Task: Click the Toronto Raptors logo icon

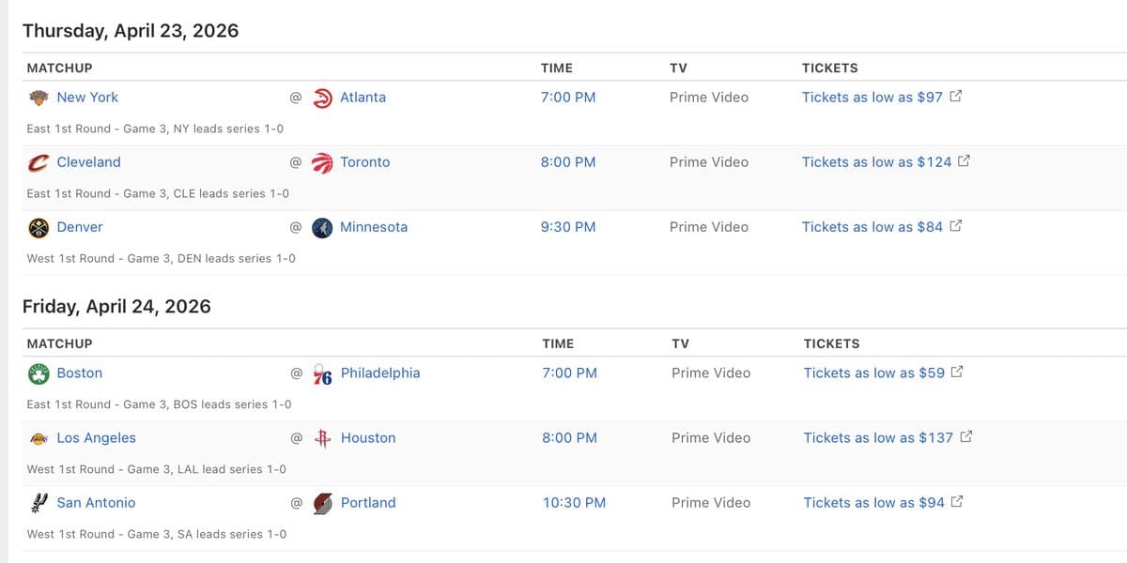Action: tap(322, 161)
